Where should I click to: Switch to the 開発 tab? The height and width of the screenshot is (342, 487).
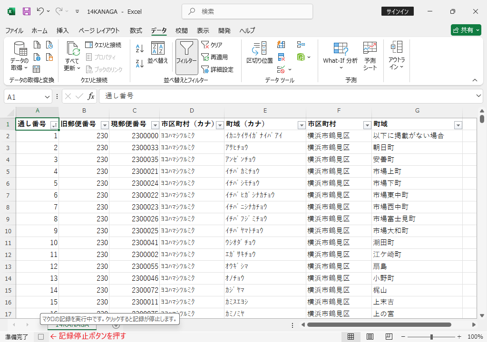point(224,30)
